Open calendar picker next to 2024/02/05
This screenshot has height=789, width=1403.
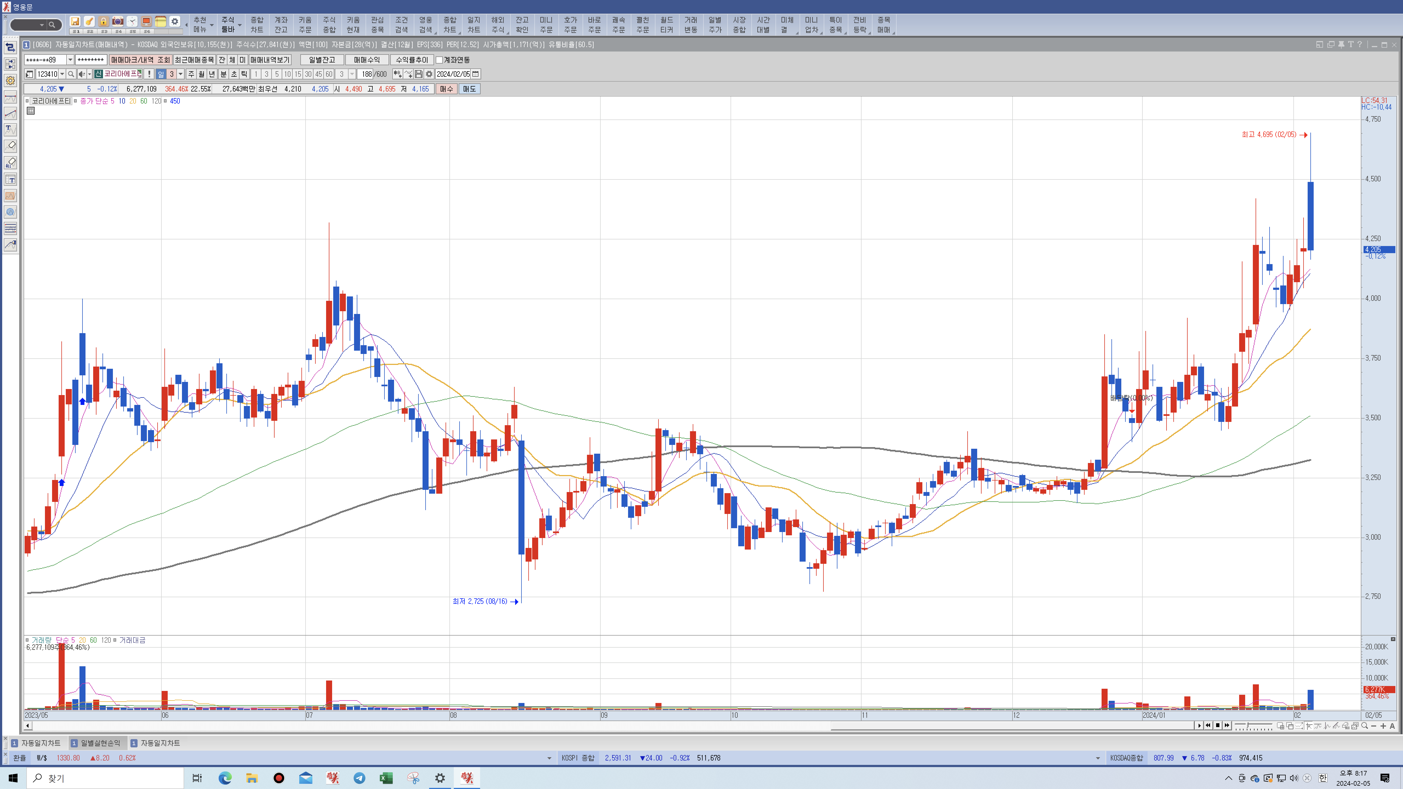point(475,74)
